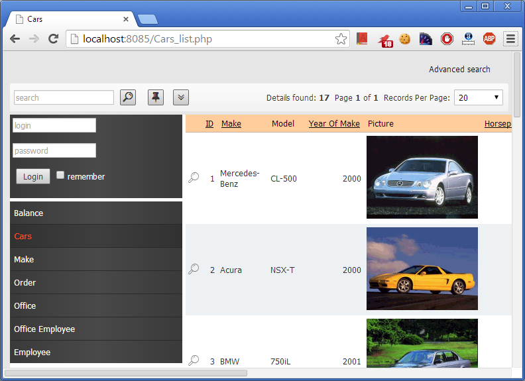The width and height of the screenshot is (525, 381).
Task: Click the cookie extension icon
Action: [x=405, y=39]
